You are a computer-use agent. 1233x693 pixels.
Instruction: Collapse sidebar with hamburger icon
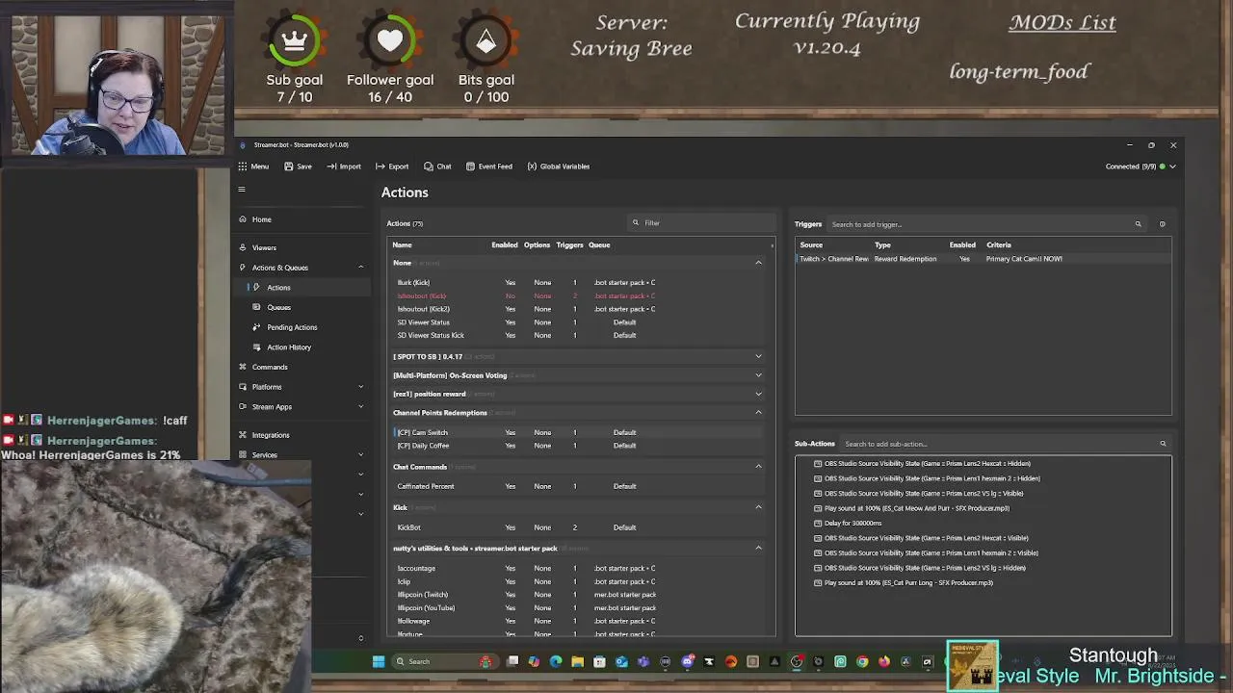[x=242, y=190]
